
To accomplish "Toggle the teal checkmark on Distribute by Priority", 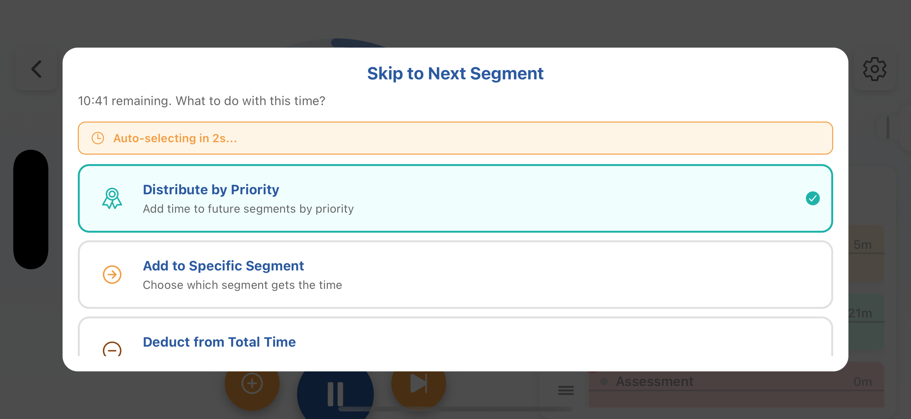I will (812, 198).
